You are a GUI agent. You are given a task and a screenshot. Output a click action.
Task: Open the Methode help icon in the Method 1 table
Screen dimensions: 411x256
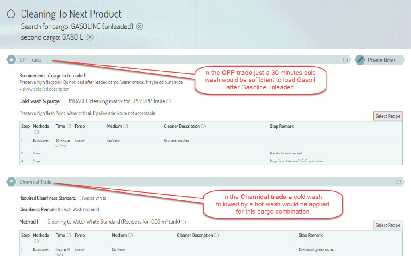tap(37, 241)
